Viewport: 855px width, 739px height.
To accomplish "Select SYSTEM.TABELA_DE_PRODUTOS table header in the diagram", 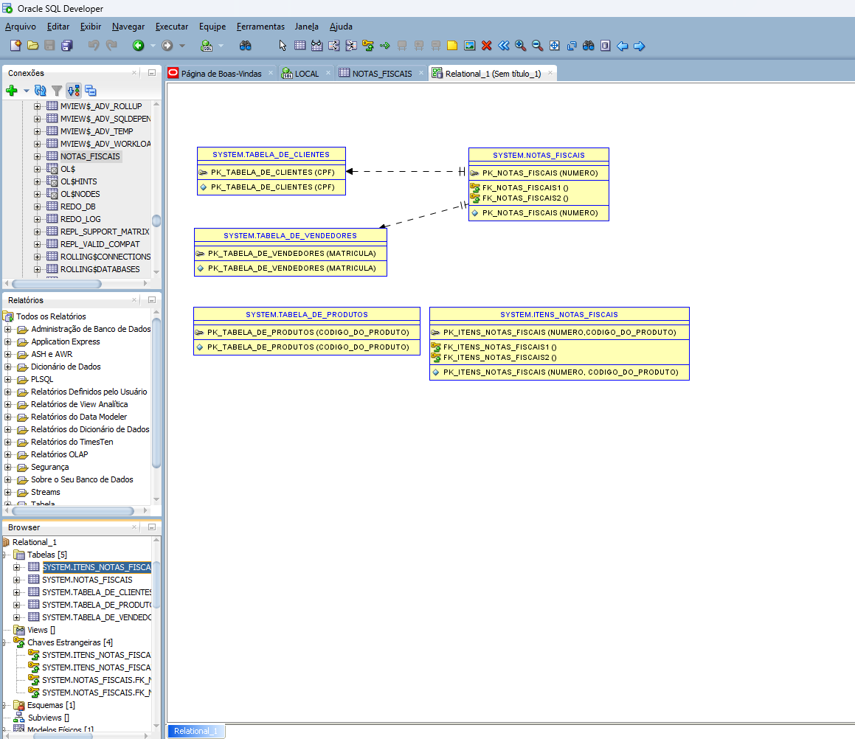I will point(306,314).
